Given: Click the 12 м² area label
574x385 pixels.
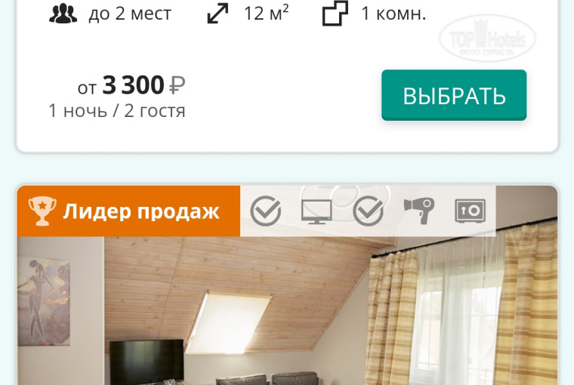Looking at the screenshot, I should [x=266, y=14].
